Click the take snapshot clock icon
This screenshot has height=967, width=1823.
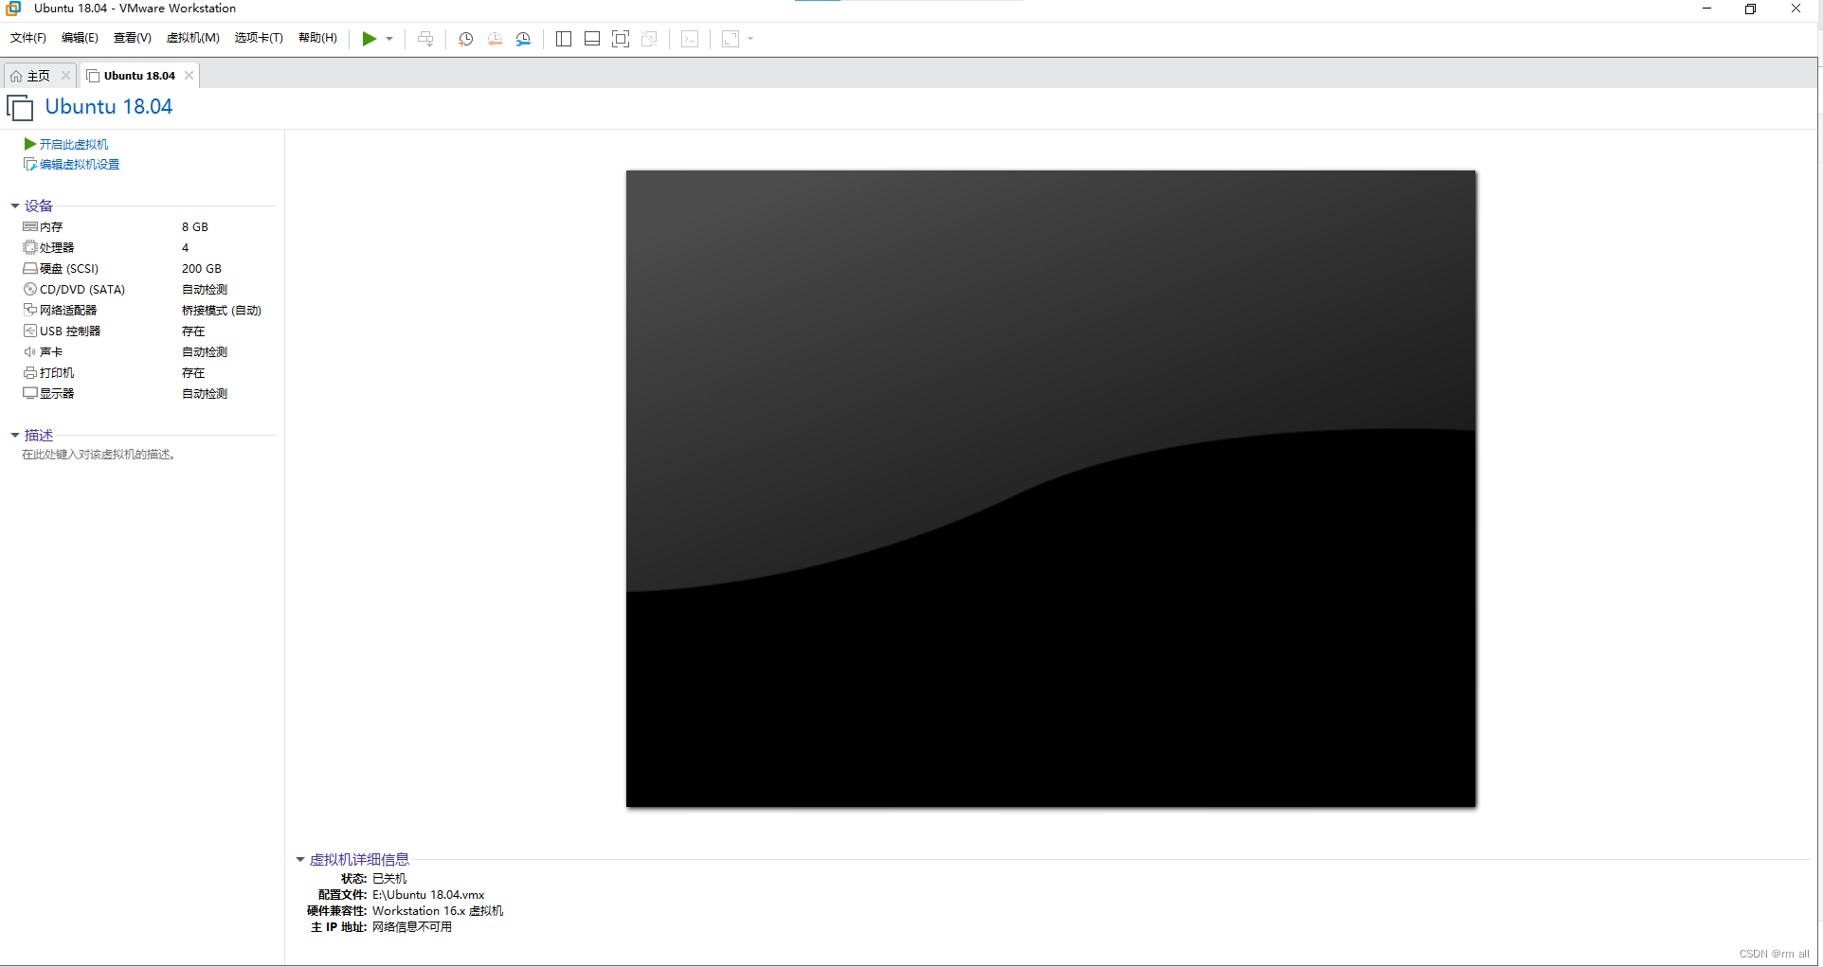point(466,39)
